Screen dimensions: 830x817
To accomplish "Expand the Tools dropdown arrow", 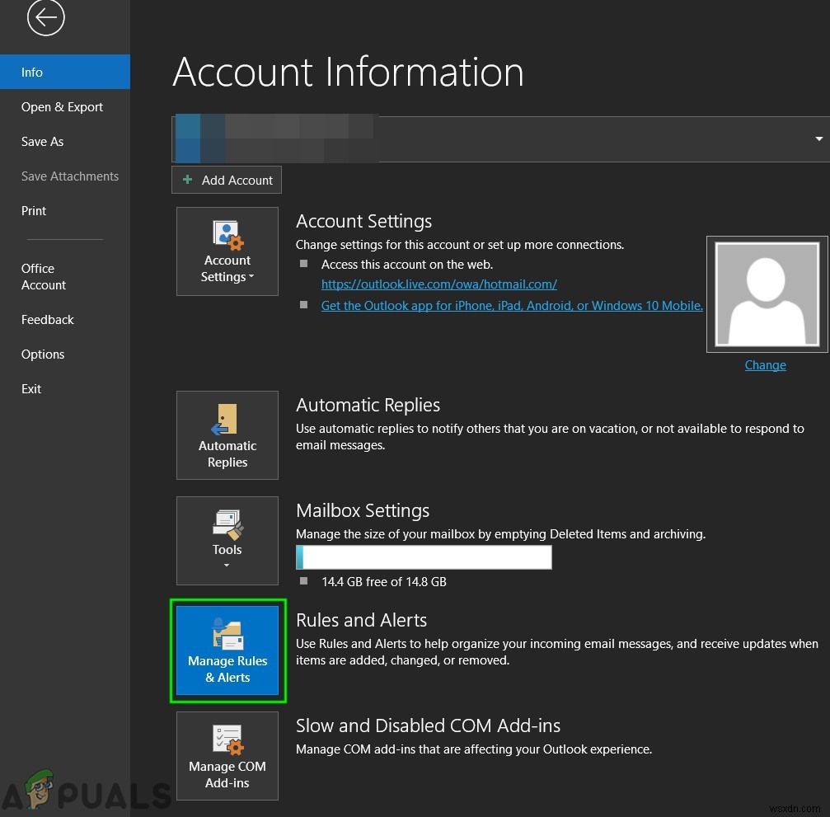I will [x=227, y=564].
